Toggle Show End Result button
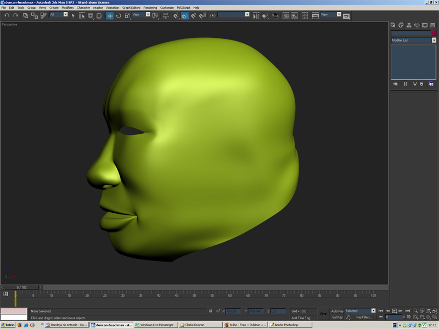This screenshot has width=439, height=329. (x=405, y=84)
